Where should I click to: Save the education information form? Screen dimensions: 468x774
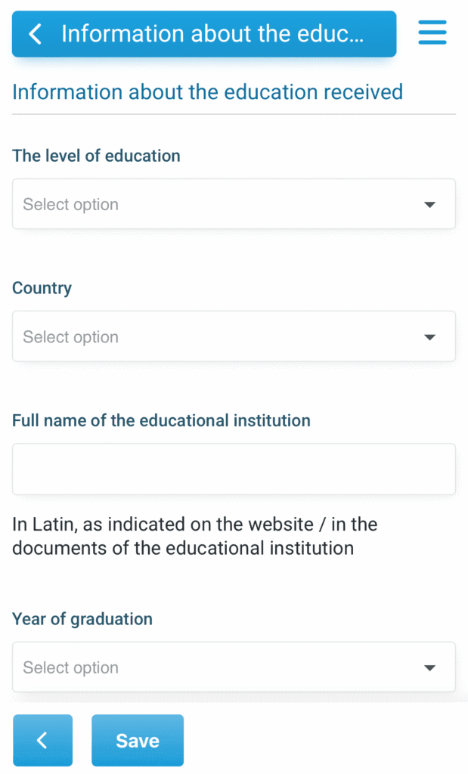[x=138, y=740]
